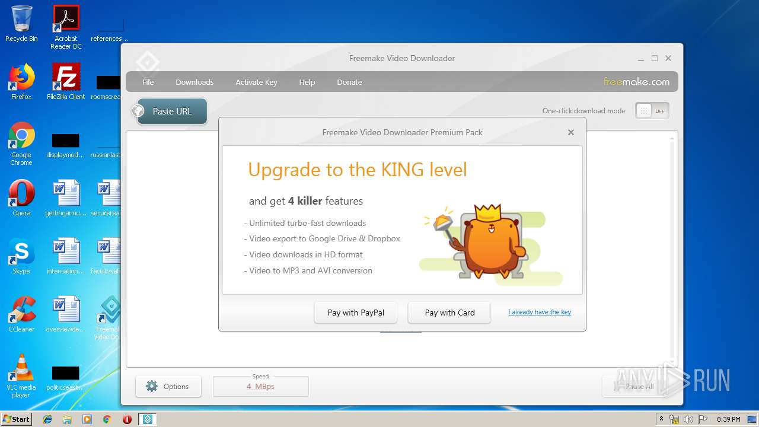
Task: Open the politicseast desktop file
Action: (66, 378)
